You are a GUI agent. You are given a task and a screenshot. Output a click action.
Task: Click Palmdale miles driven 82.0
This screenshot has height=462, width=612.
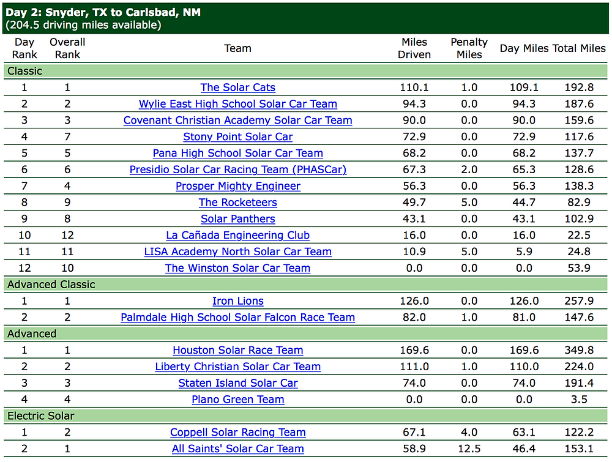414,317
